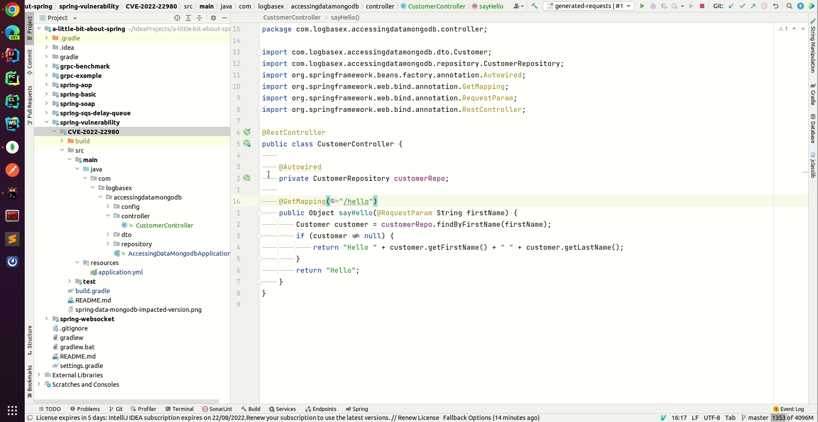Image resolution: width=818 pixels, height=422 pixels.
Task: Push commits using the Git push arrow
Action: (x=754, y=6)
